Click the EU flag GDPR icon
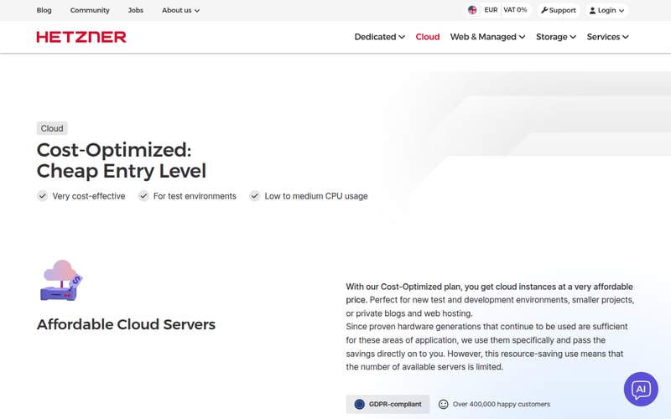Viewport: 671px width, 419px height. [x=360, y=404]
